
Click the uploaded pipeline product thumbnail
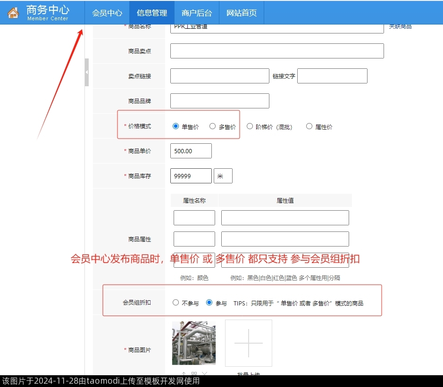tap(194, 343)
